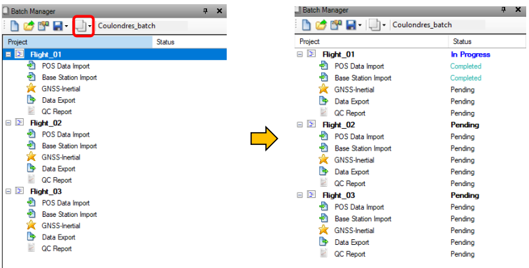
Task: Click Base Station Import icon under Flight_01, left panel
Action: (x=31, y=77)
